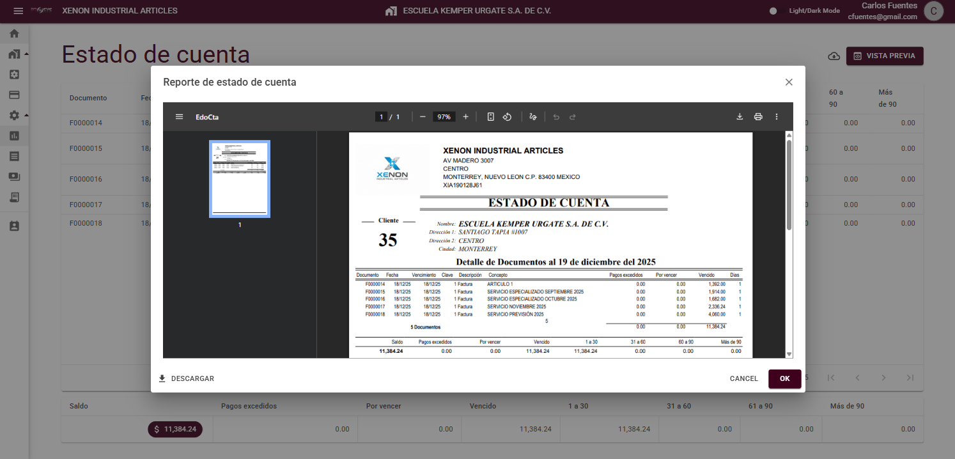Click the PDF page number field
Screen dimensions: 955x459
(x=381, y=117)
